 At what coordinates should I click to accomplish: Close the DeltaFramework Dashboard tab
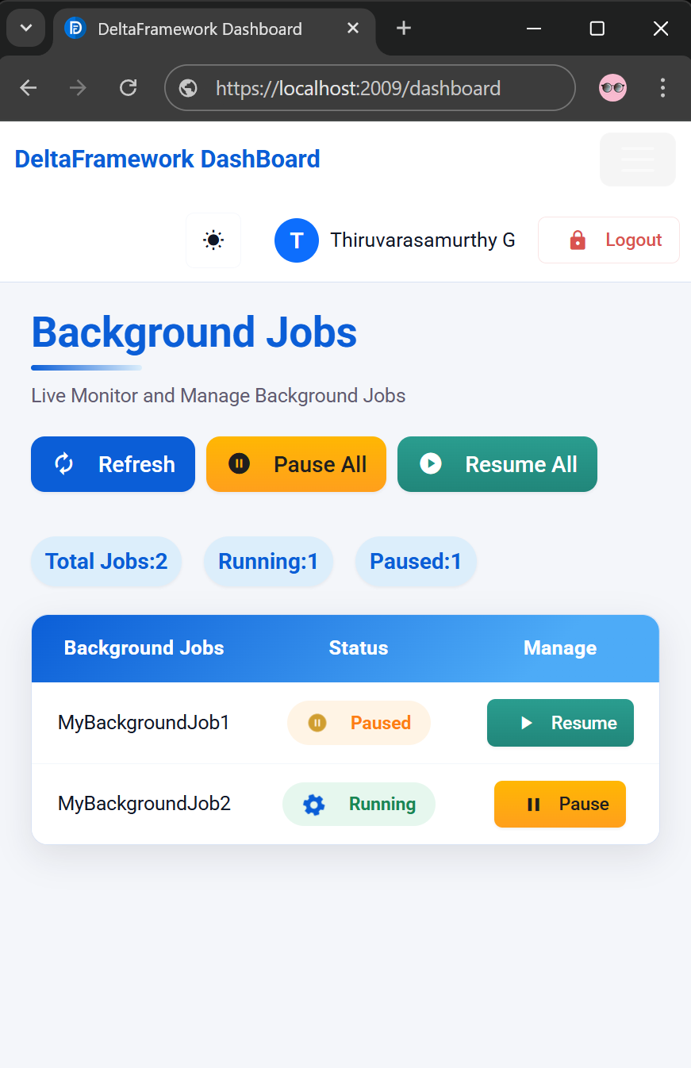click(x=353, y=29)
